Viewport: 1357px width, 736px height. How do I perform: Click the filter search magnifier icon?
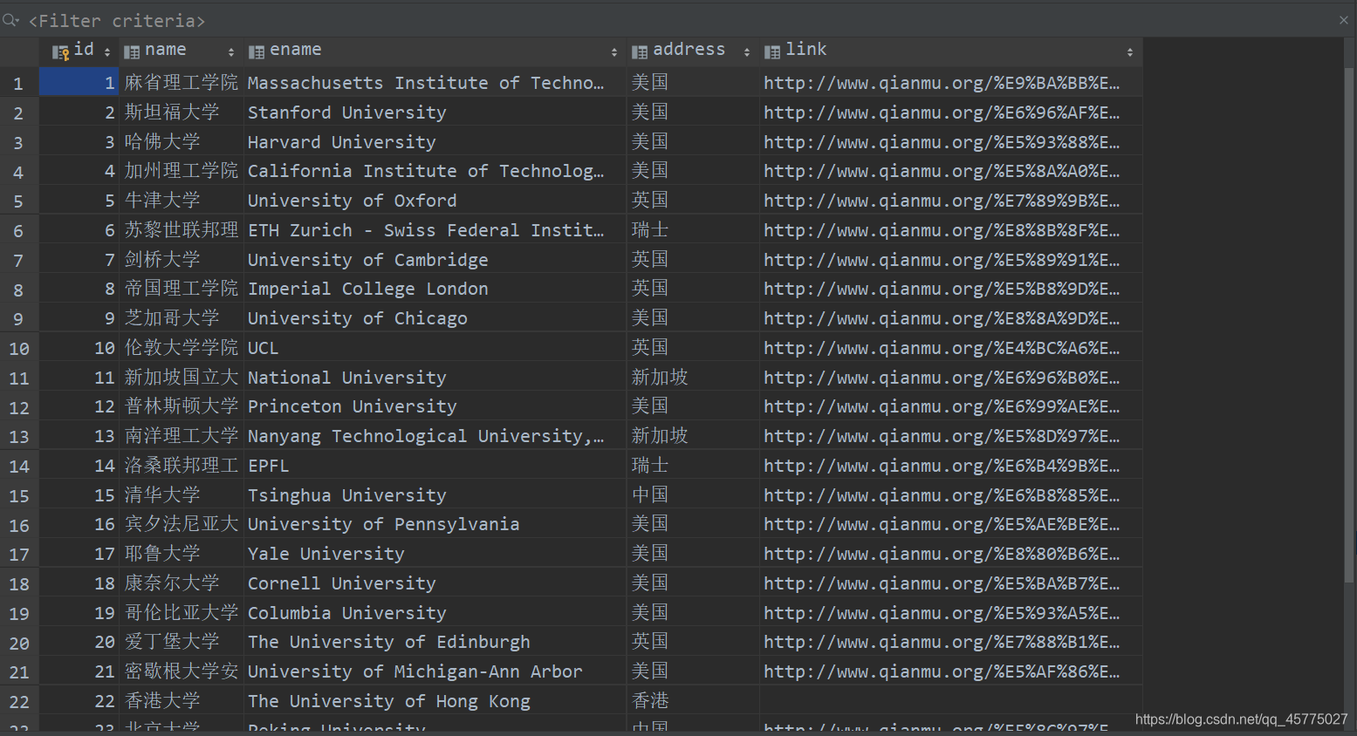[x=10, y=19]
